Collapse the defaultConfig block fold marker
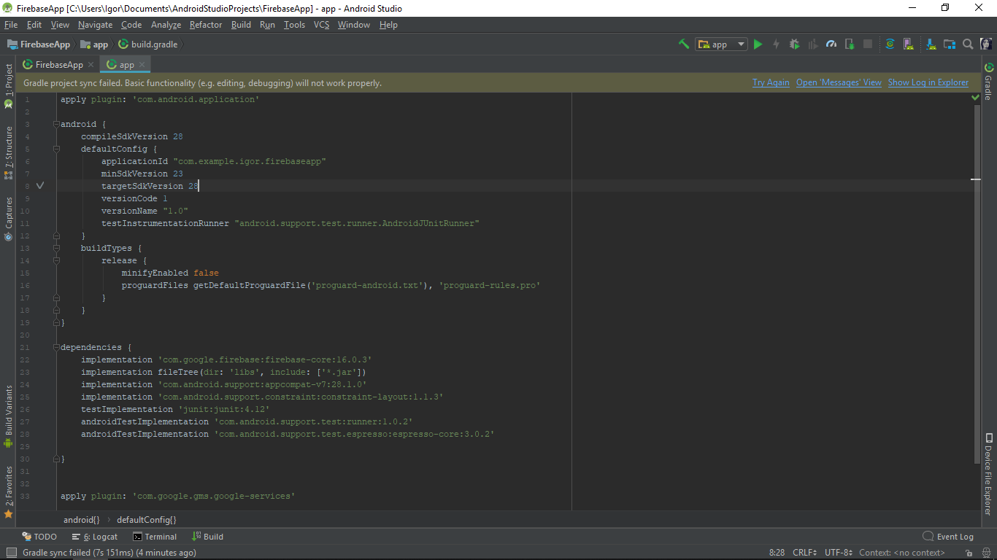 [x=57, y=149]
